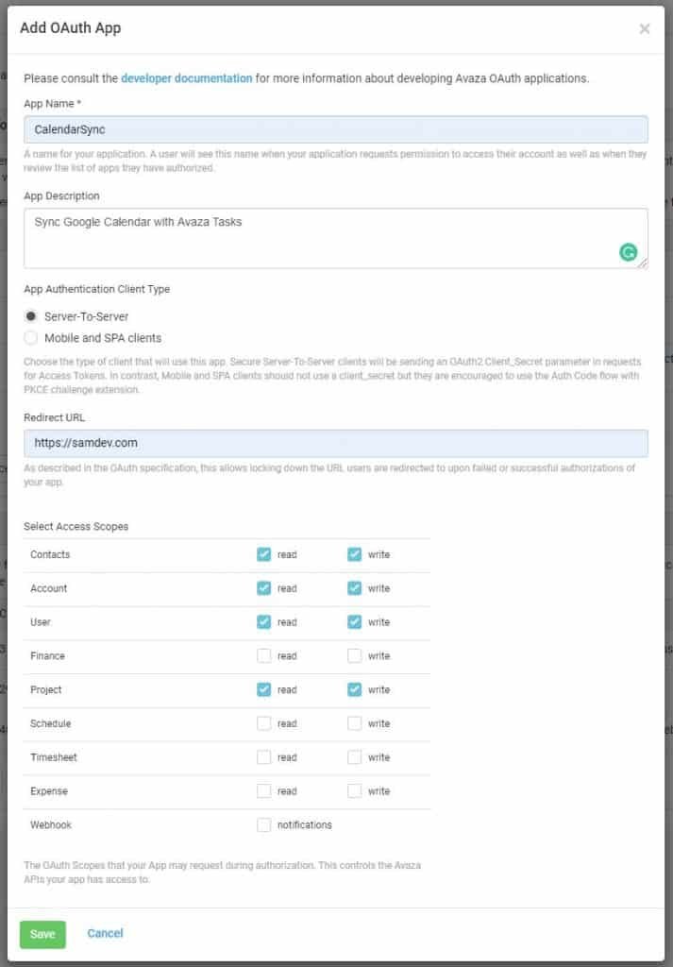
Task: Disable the User read scope
Action: (x=264, y=622)
